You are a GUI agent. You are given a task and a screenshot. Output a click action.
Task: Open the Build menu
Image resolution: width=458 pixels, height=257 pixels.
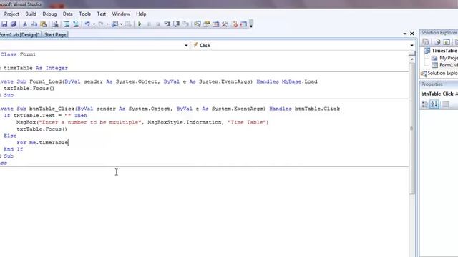(x=31, y=14)
